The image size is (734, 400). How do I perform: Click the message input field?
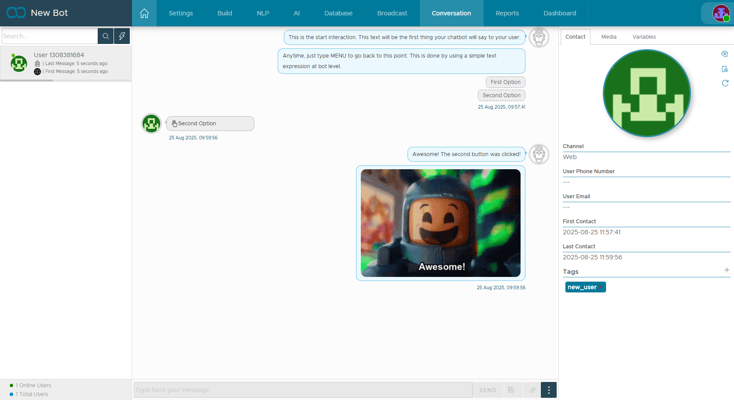[x=303, y=390]
